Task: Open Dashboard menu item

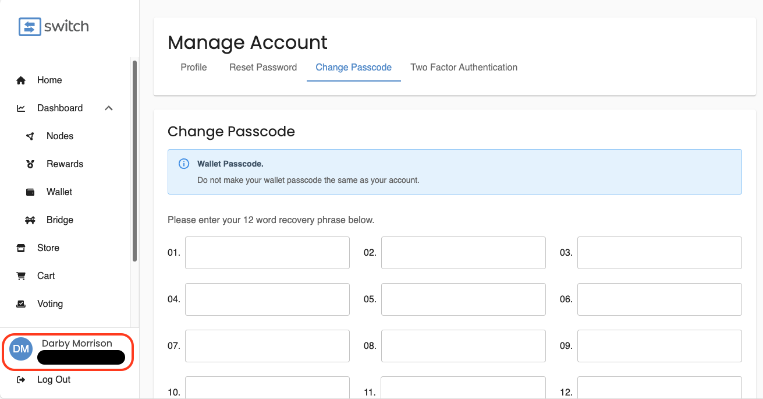Action: [x=60, y=108]
